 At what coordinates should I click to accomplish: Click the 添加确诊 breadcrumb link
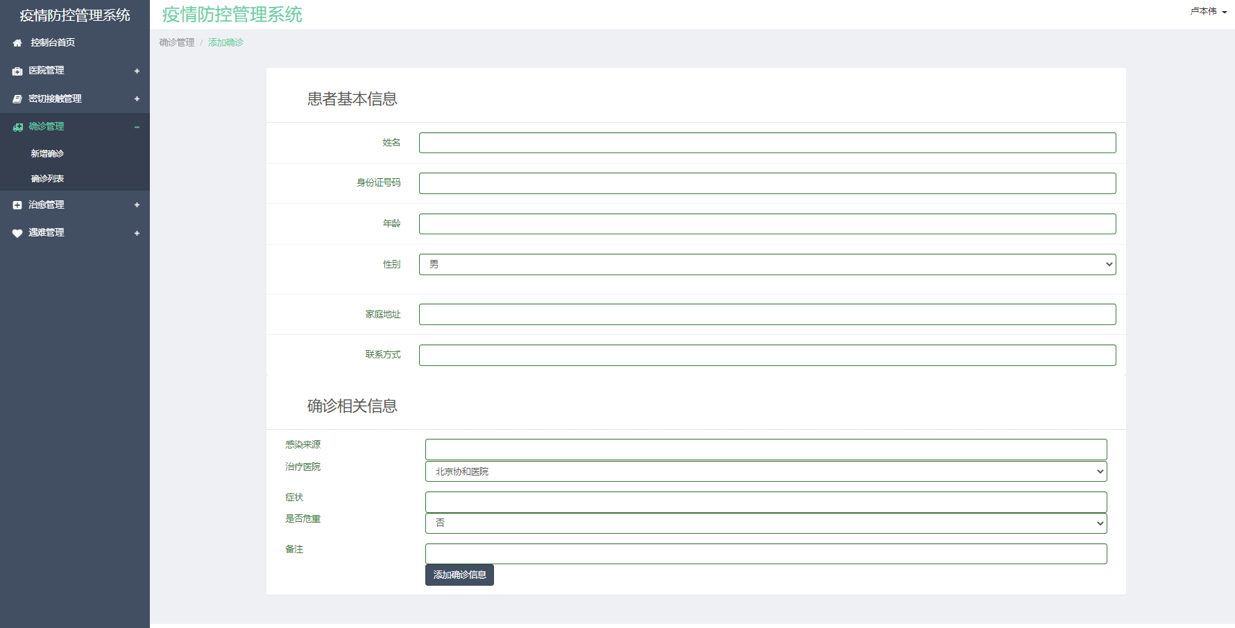coord(225,42)
